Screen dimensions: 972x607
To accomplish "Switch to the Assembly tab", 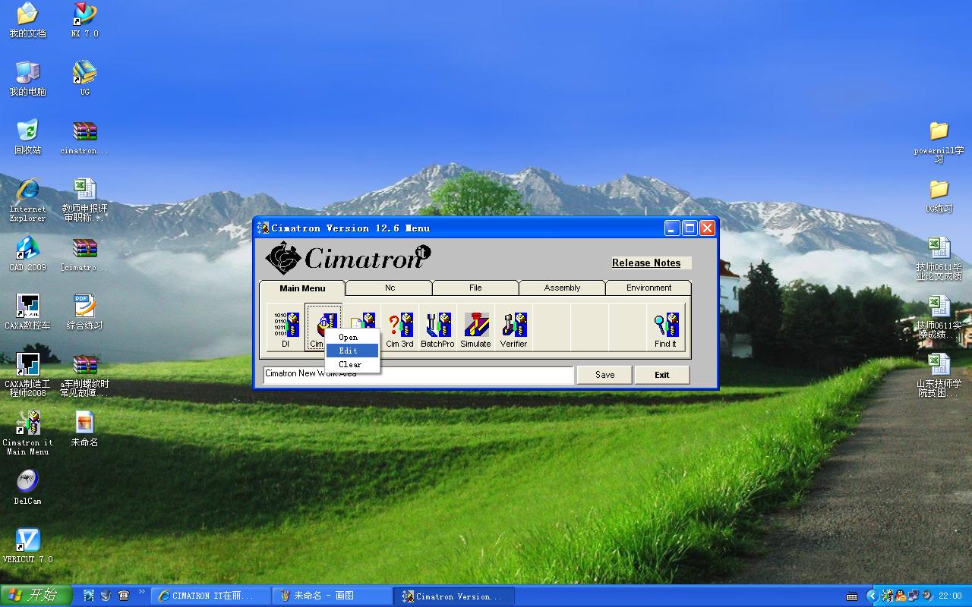I will coord(562,288).
